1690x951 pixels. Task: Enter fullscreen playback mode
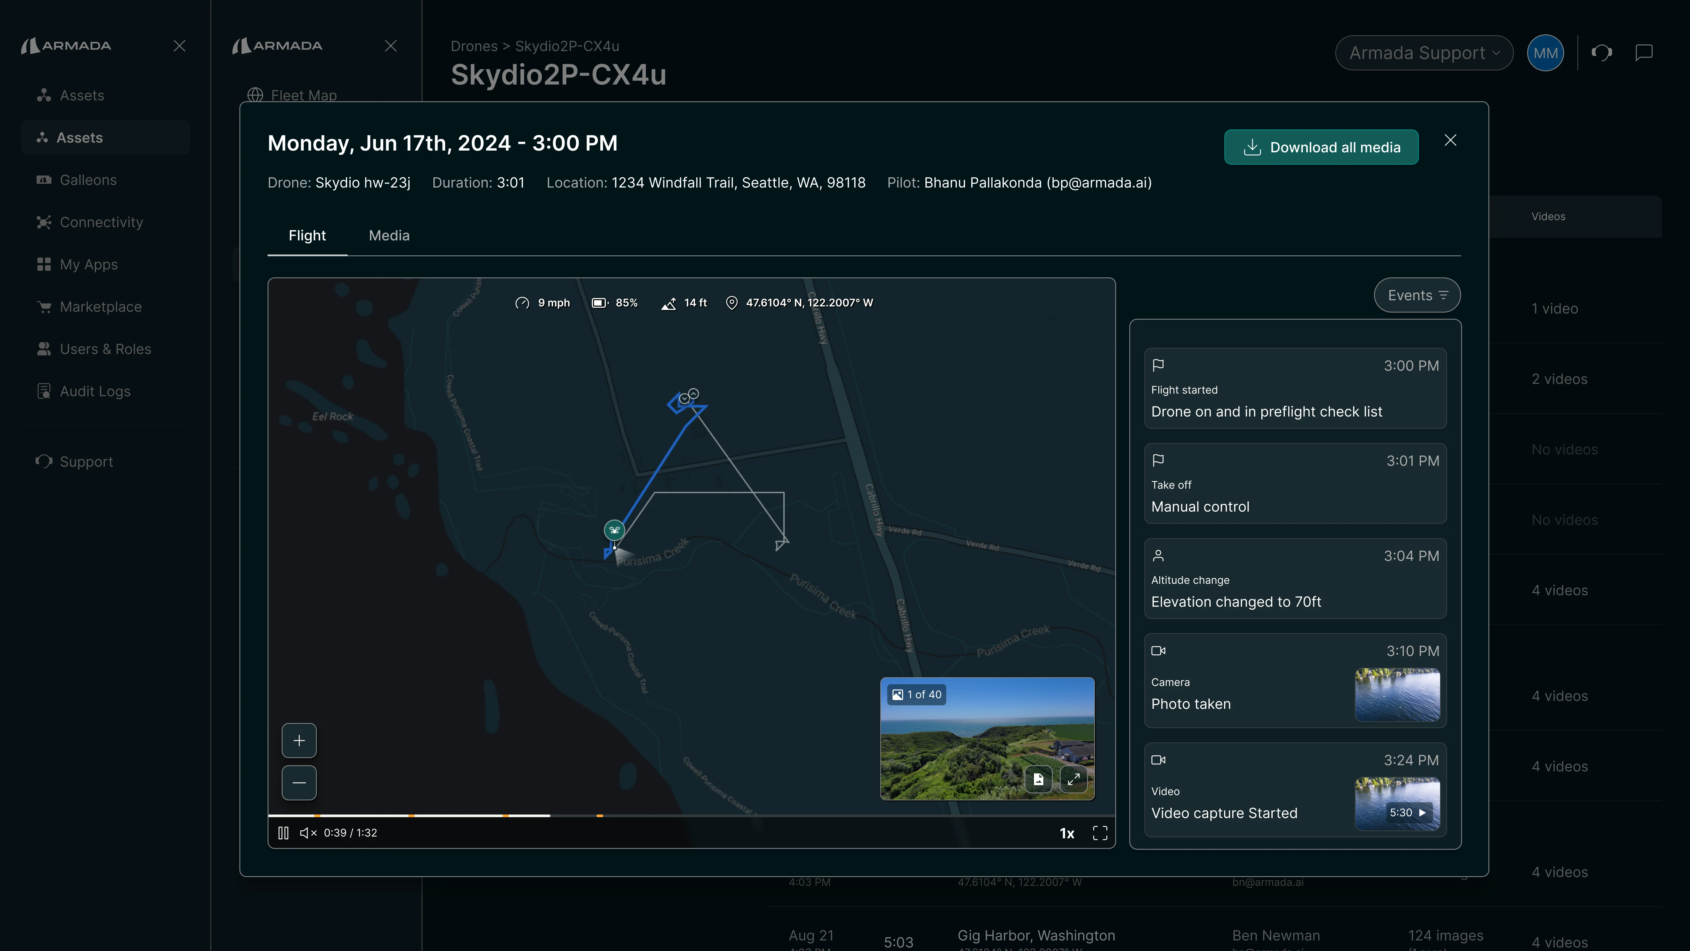coord(1100,833)
